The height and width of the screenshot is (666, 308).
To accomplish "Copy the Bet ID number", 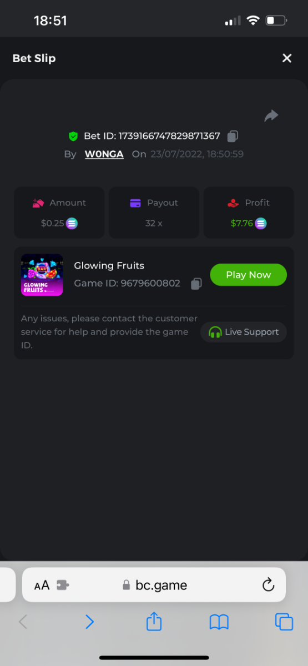I will pyautogui.click(x=233, y=136).
